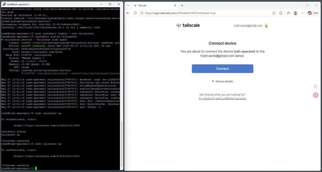The image size is (322, 172).
Task: Click the grid icon on the browser edge
Action: click(315, 87)
